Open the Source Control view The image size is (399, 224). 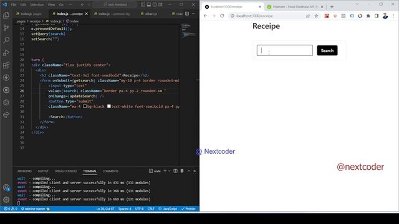6,27
